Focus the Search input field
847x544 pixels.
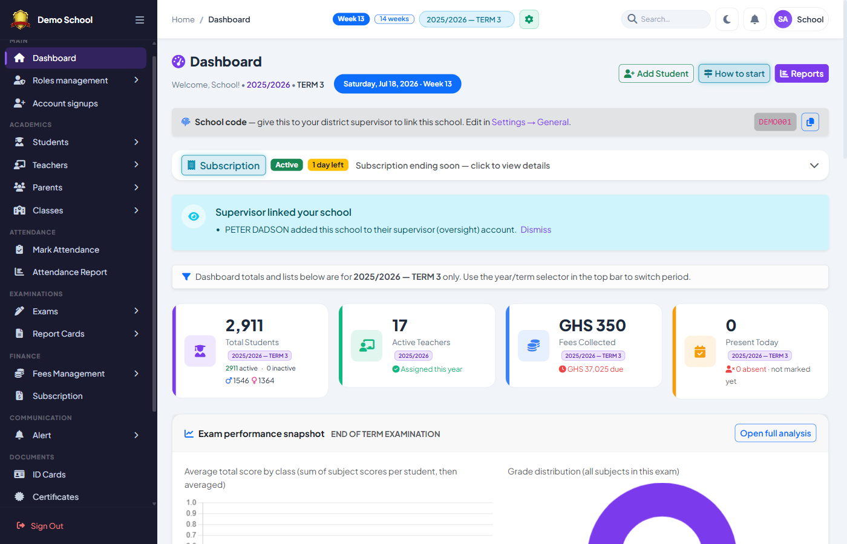click(665, 19)
